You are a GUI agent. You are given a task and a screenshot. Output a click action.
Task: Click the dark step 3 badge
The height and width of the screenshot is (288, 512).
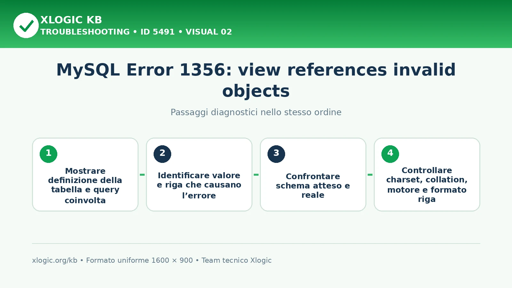pyautogui.click(x=276, y=154)
